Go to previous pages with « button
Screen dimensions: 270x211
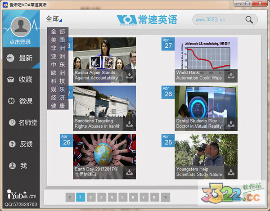click(x=70, y=197)
